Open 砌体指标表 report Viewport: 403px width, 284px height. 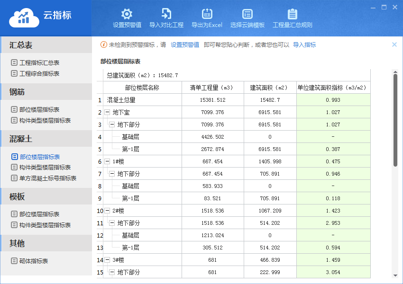click(34, 261)
